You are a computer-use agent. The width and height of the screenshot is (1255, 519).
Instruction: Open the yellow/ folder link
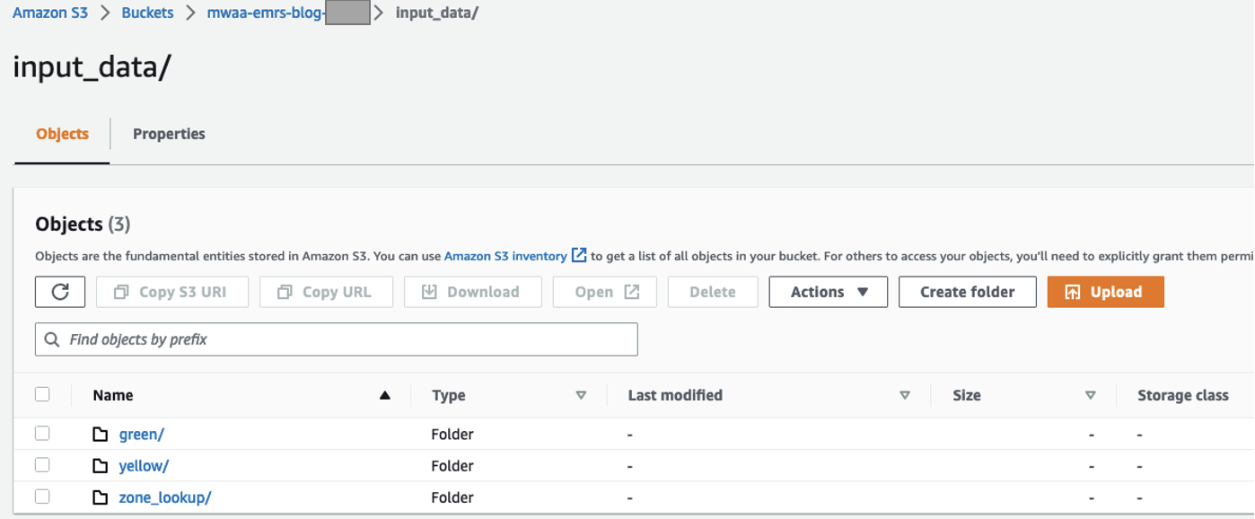point(144,466)
